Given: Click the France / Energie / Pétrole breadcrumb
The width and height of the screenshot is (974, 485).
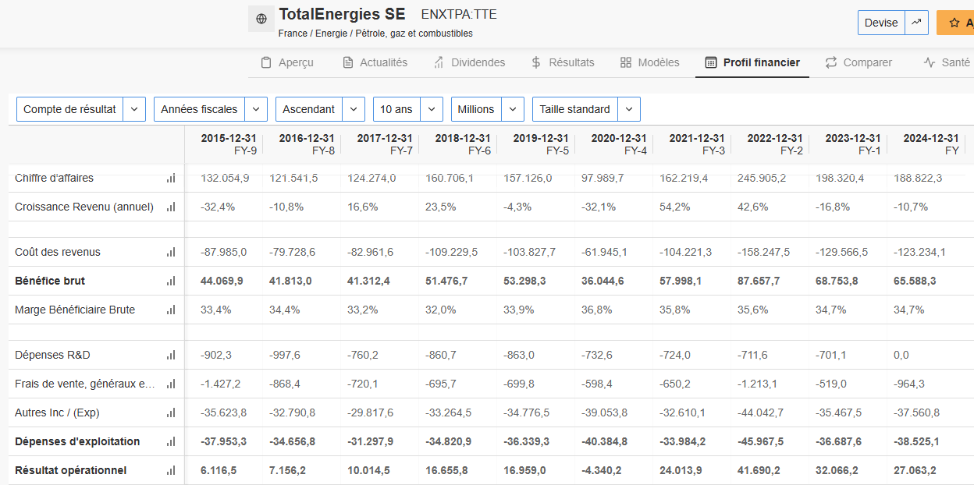Looking at the screenshot, I should coord(375,34).
